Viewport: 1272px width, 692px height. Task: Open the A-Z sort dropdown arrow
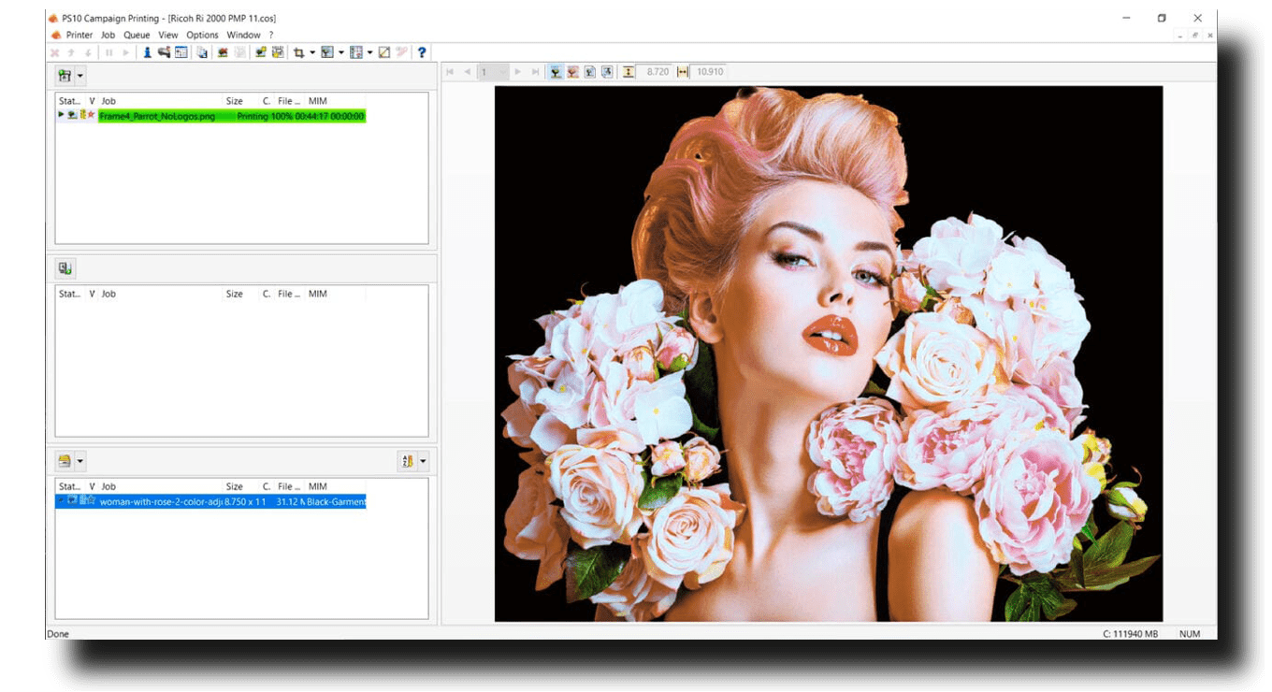[423, 461]
